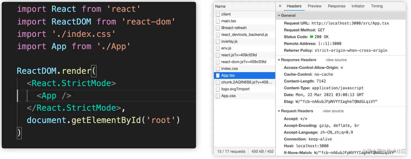
Task: Click the file icon next to env.js
Action: (218, 48)
